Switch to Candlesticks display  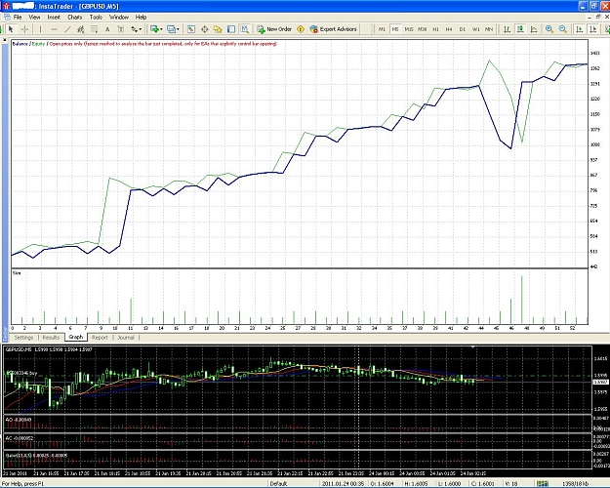pyautogui.click(x=520, y=29)
